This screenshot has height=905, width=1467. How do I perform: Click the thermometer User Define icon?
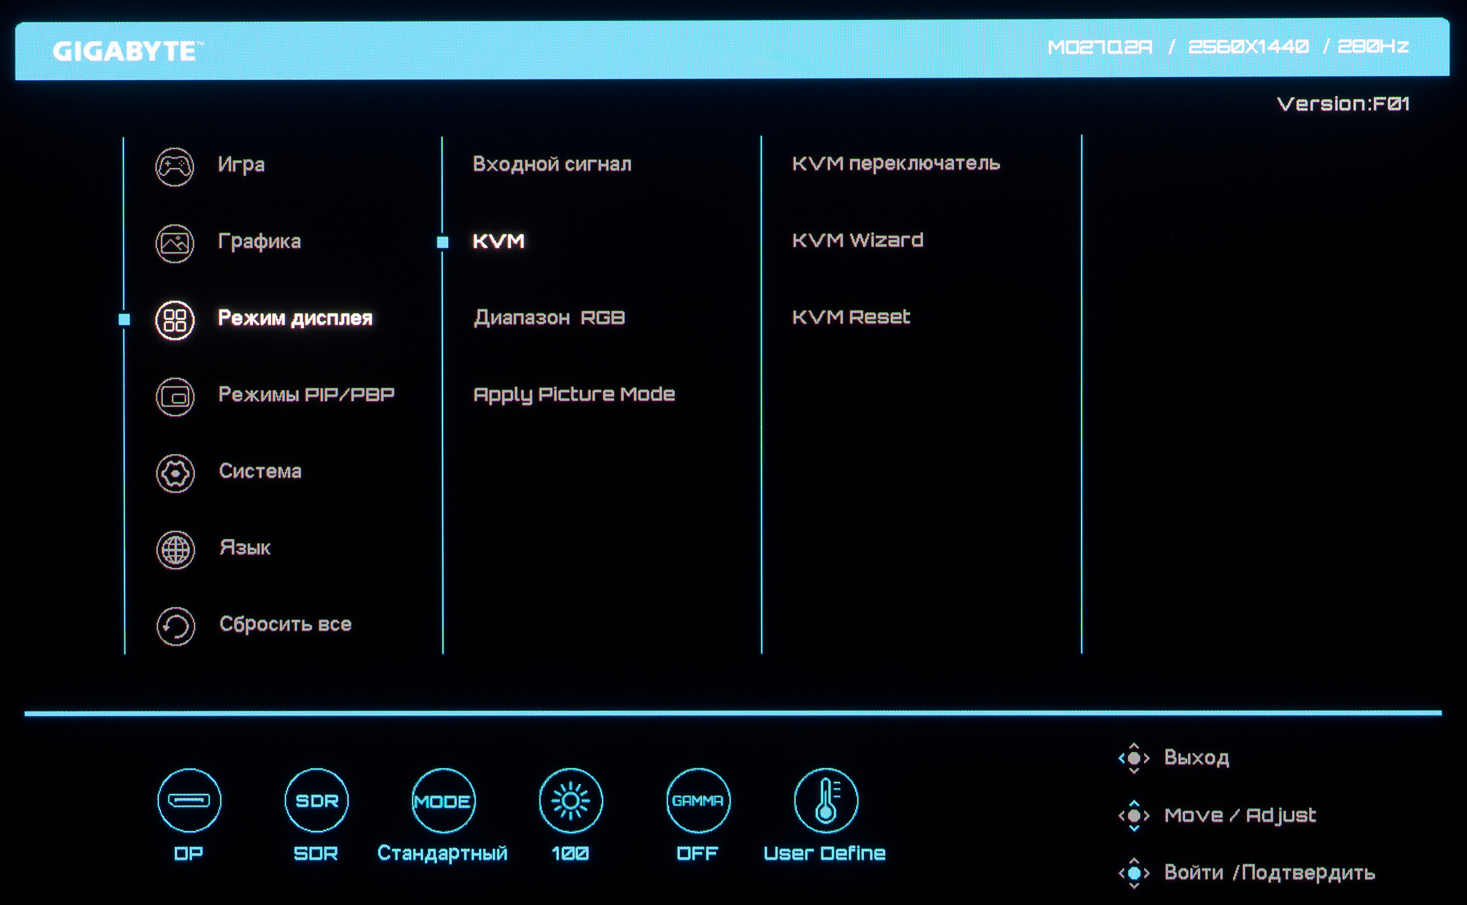coord(826,801)
